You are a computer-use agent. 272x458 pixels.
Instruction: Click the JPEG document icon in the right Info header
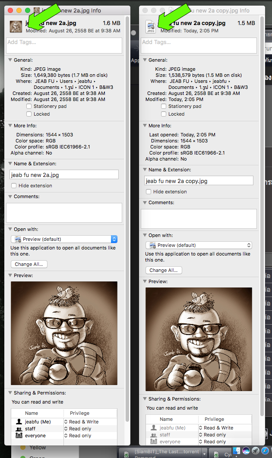pos(150,27)
